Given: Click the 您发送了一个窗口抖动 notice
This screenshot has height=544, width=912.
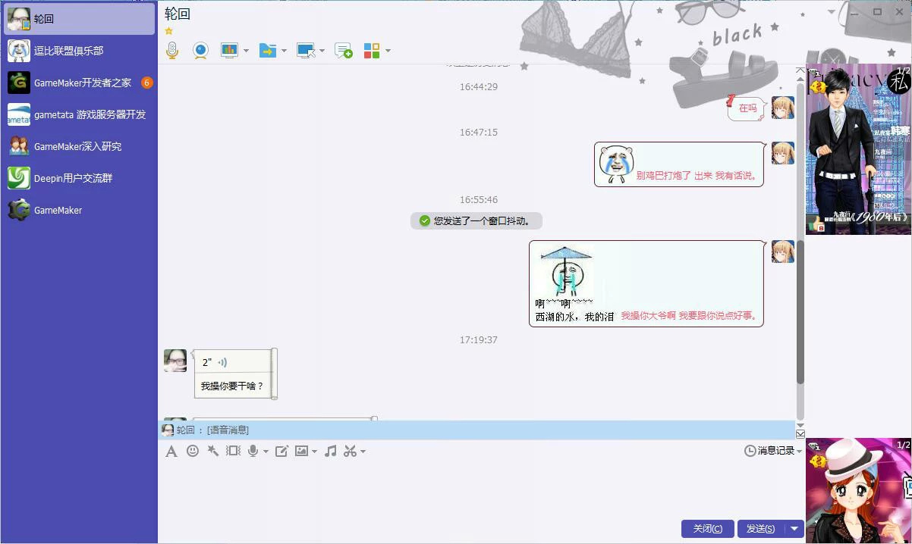Looking at the screenshot, I should [476, 220].
